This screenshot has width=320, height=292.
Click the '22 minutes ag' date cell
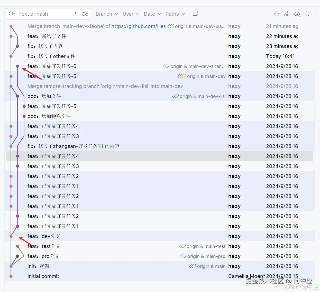pos(282,36)
